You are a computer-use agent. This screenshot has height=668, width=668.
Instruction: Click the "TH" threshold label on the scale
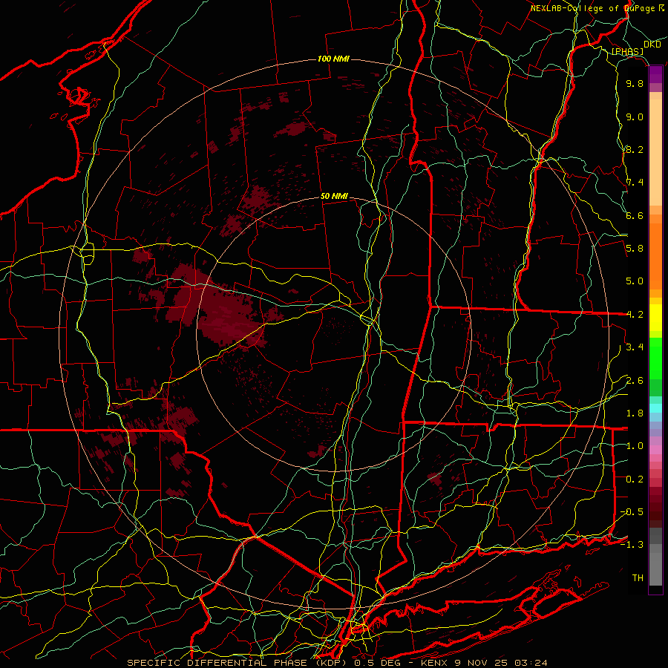(638, 578)
